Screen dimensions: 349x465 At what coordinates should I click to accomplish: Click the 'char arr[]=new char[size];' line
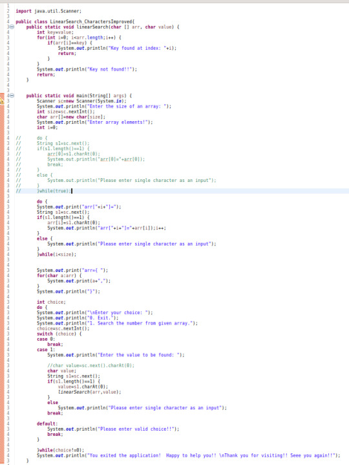tap(71, 117)
